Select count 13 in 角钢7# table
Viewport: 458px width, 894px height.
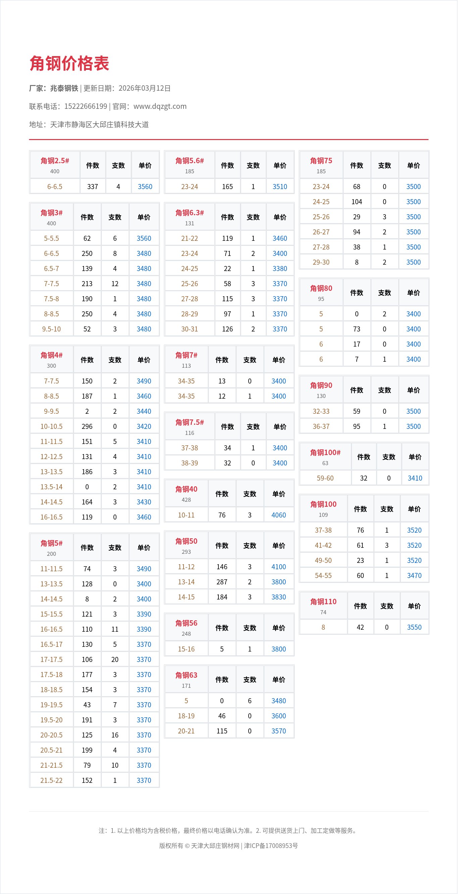pyautogui.click(x=222, y=381)
